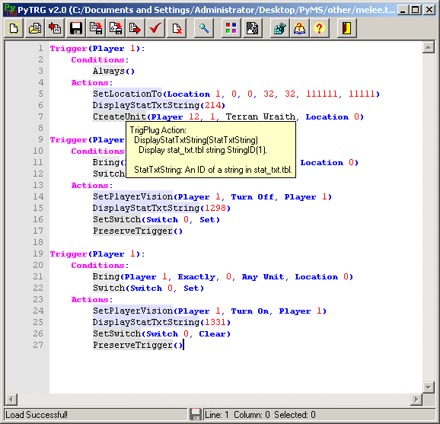This screenshot has width=440, height=424.
Task: Close the file using red X page icon
Action: tap(177, 28)
